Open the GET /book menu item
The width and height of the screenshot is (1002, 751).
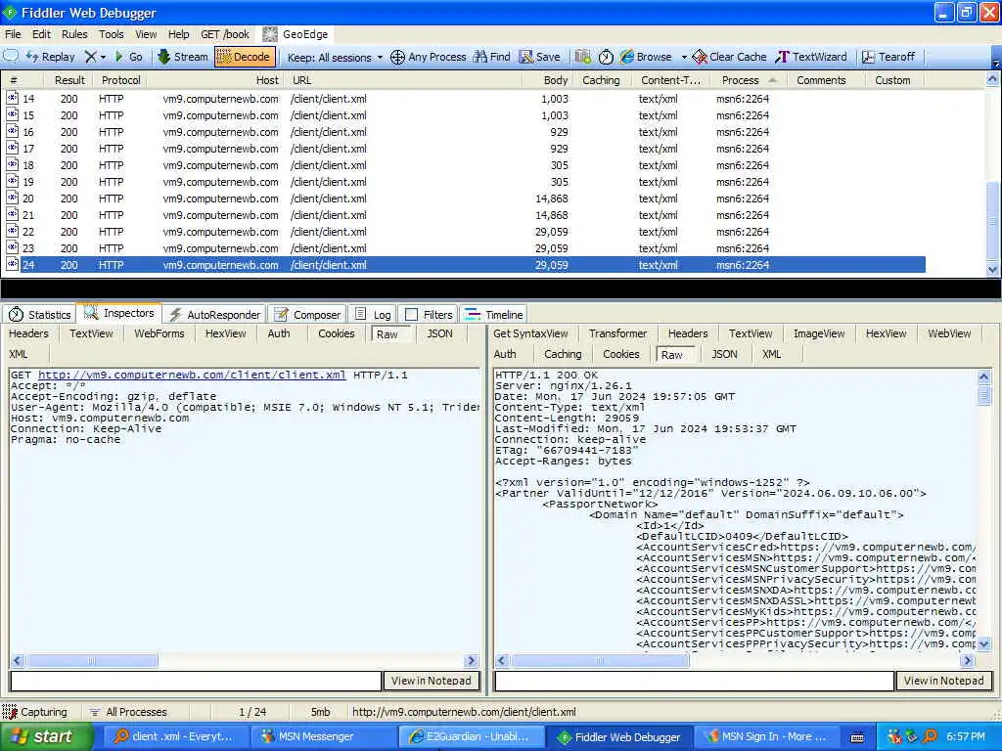(225, 34)
